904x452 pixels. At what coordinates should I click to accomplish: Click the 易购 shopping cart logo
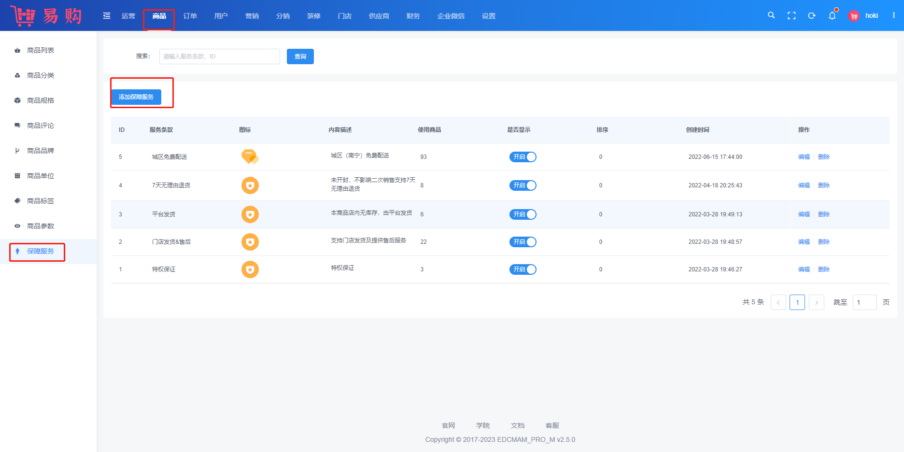tap(46, 16)
